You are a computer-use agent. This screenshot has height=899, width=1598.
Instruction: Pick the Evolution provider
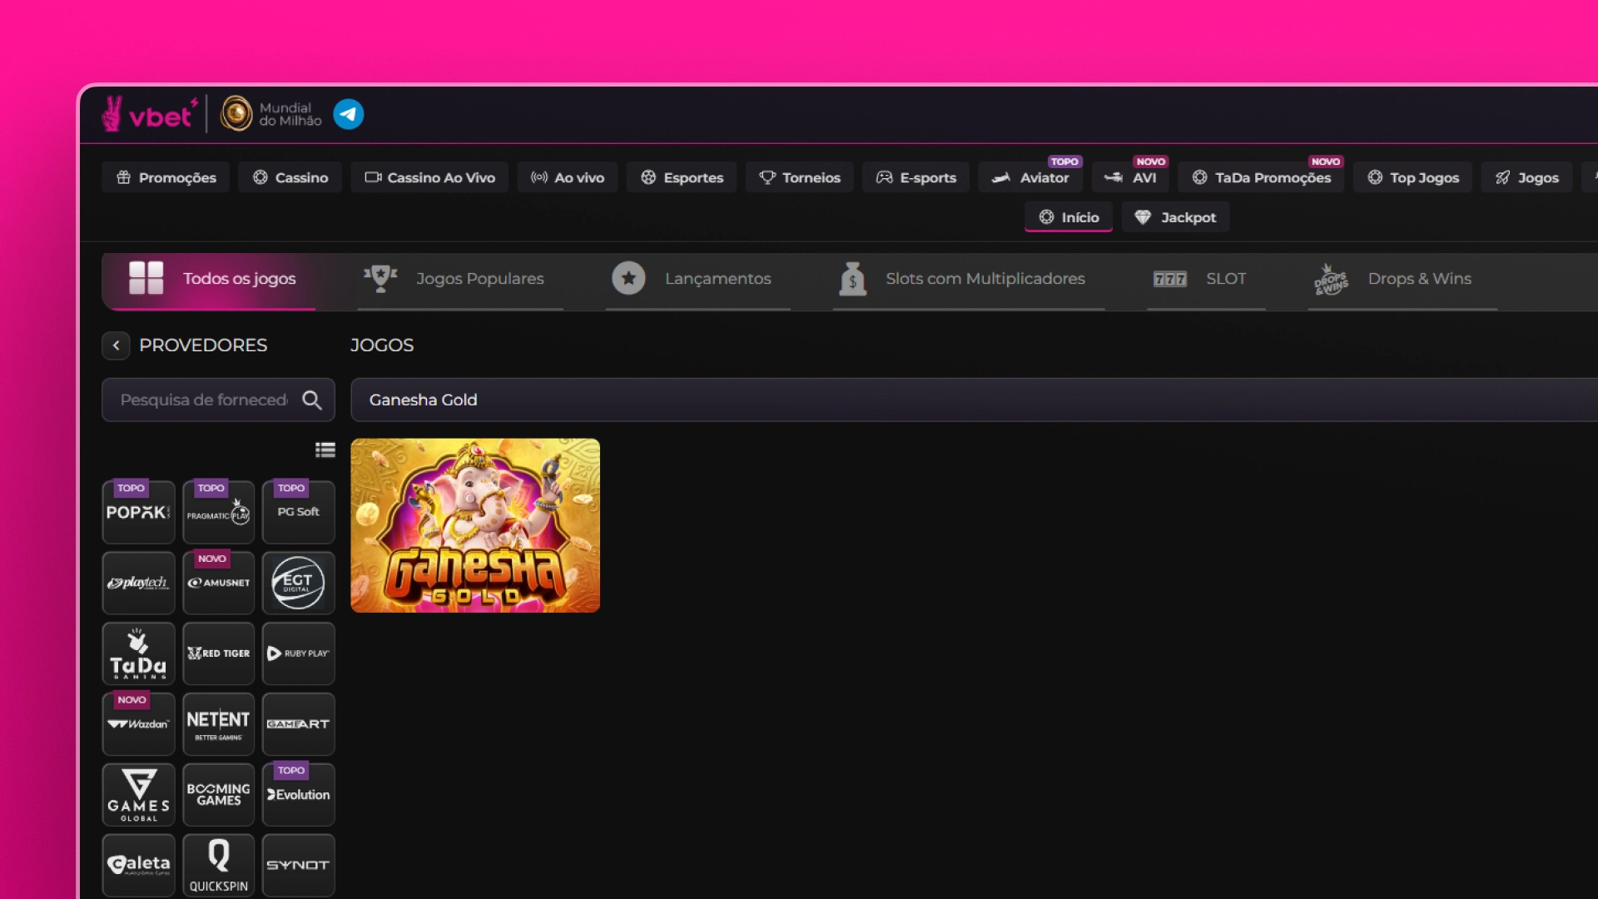[298, 795]
